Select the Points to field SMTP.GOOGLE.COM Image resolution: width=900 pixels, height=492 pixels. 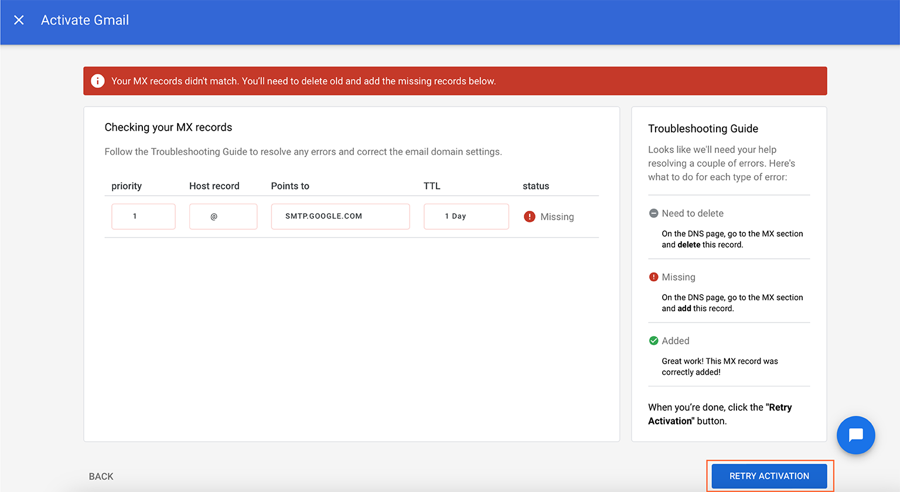[340, 216]
